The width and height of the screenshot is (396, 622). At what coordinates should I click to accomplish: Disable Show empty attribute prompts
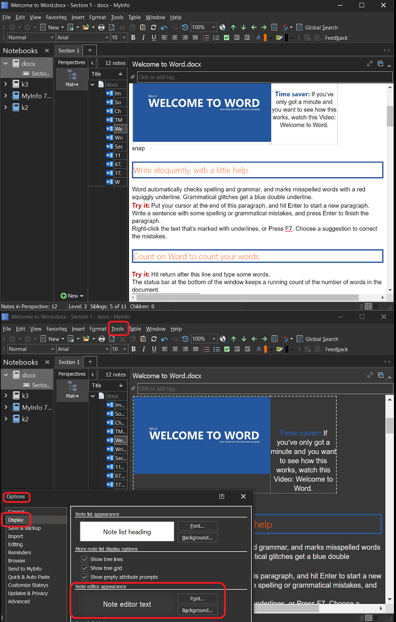coord(85,577)
